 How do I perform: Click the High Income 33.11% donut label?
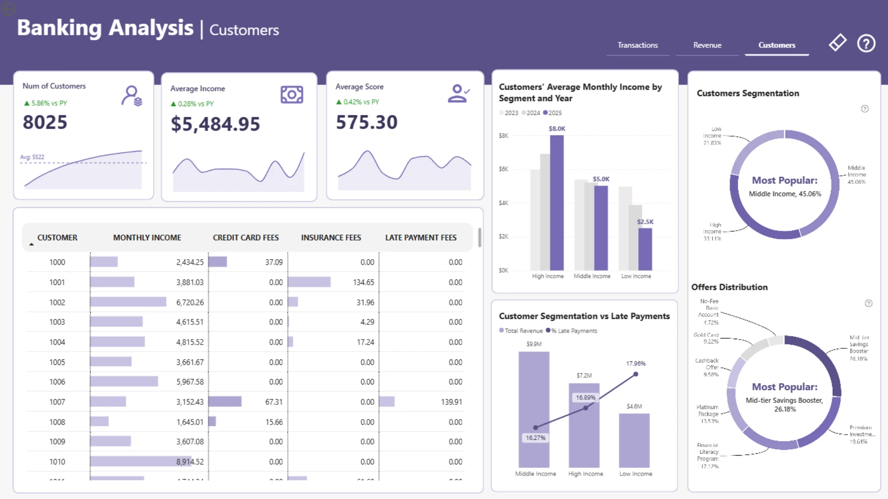[x=712, y=231]
